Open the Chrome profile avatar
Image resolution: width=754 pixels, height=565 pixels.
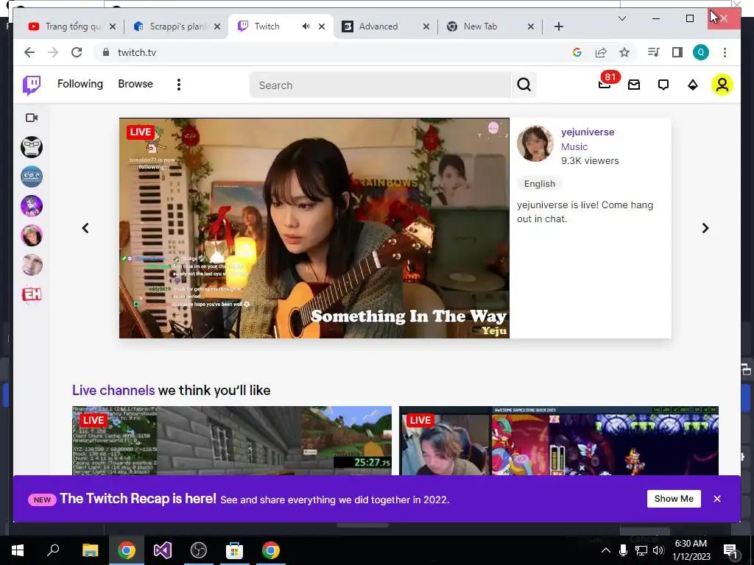pyautogui.click(x=701, y=52)
